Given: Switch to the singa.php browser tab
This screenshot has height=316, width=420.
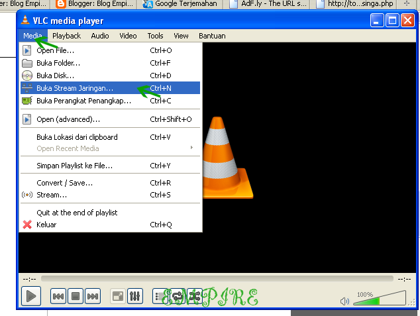Looking at the screenshot, I should tap(354, 4).
